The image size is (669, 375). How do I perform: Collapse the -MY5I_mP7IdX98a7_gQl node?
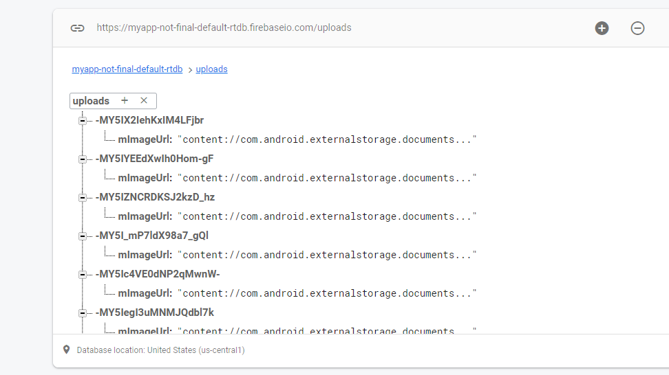pyautogui.click(x=83, y=236)
